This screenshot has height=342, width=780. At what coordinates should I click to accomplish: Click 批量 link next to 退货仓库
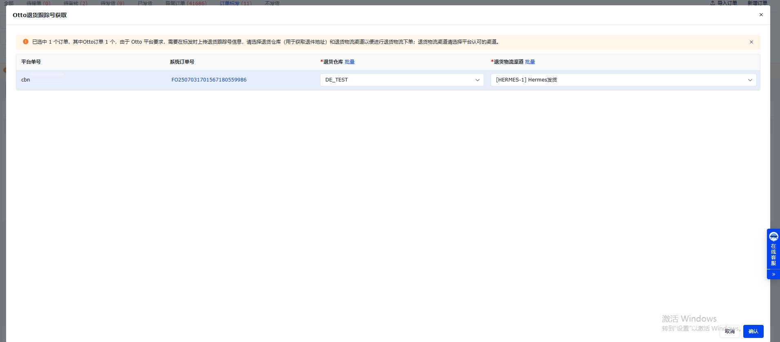pos(349,62)
